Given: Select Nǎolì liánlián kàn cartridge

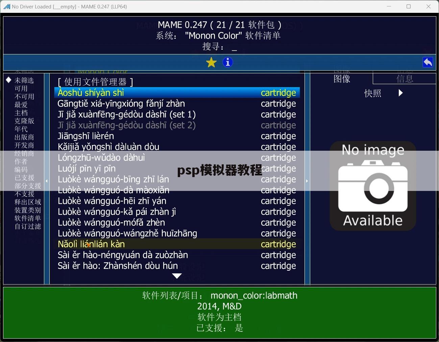Looking at the screenshot, I should [x=177, y=244].
